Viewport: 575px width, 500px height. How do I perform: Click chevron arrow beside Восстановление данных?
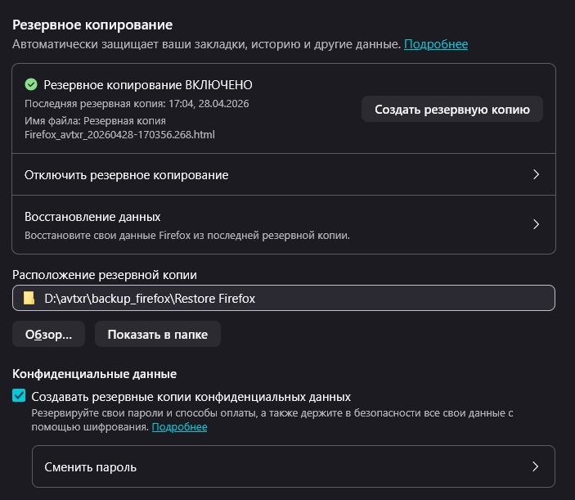click(536, 224)
